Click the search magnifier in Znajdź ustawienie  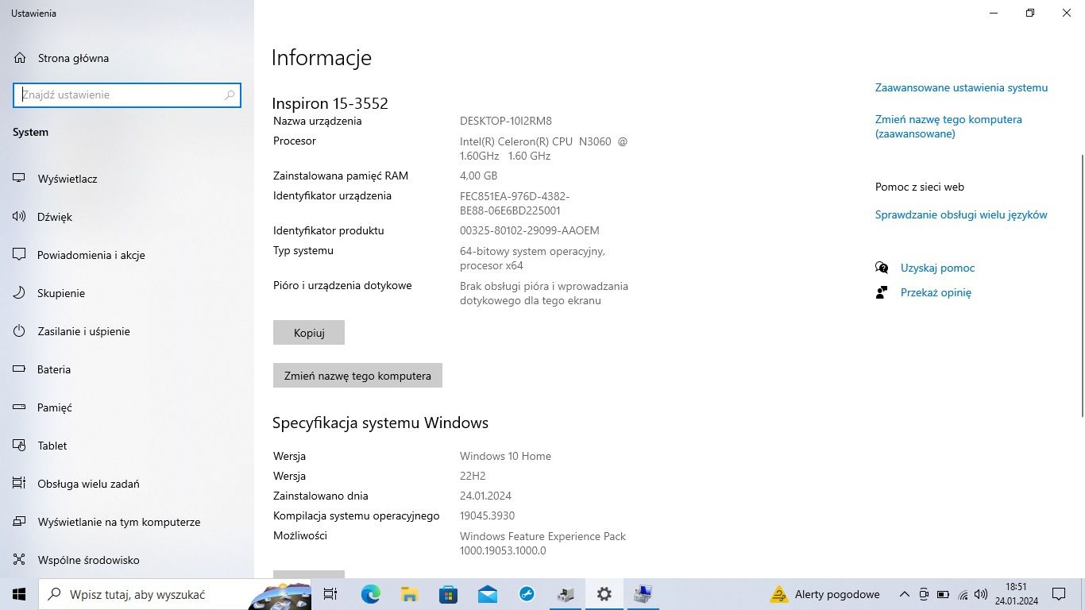[x=230, y=95]
